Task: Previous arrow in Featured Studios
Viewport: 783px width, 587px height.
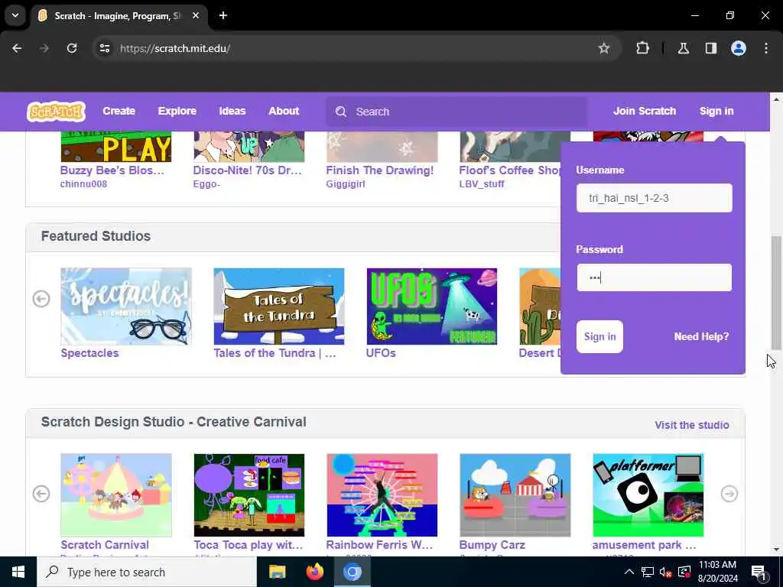Action: tap(41, 299)
